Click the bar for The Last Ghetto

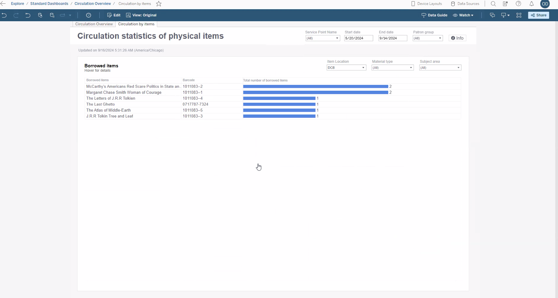279,104
